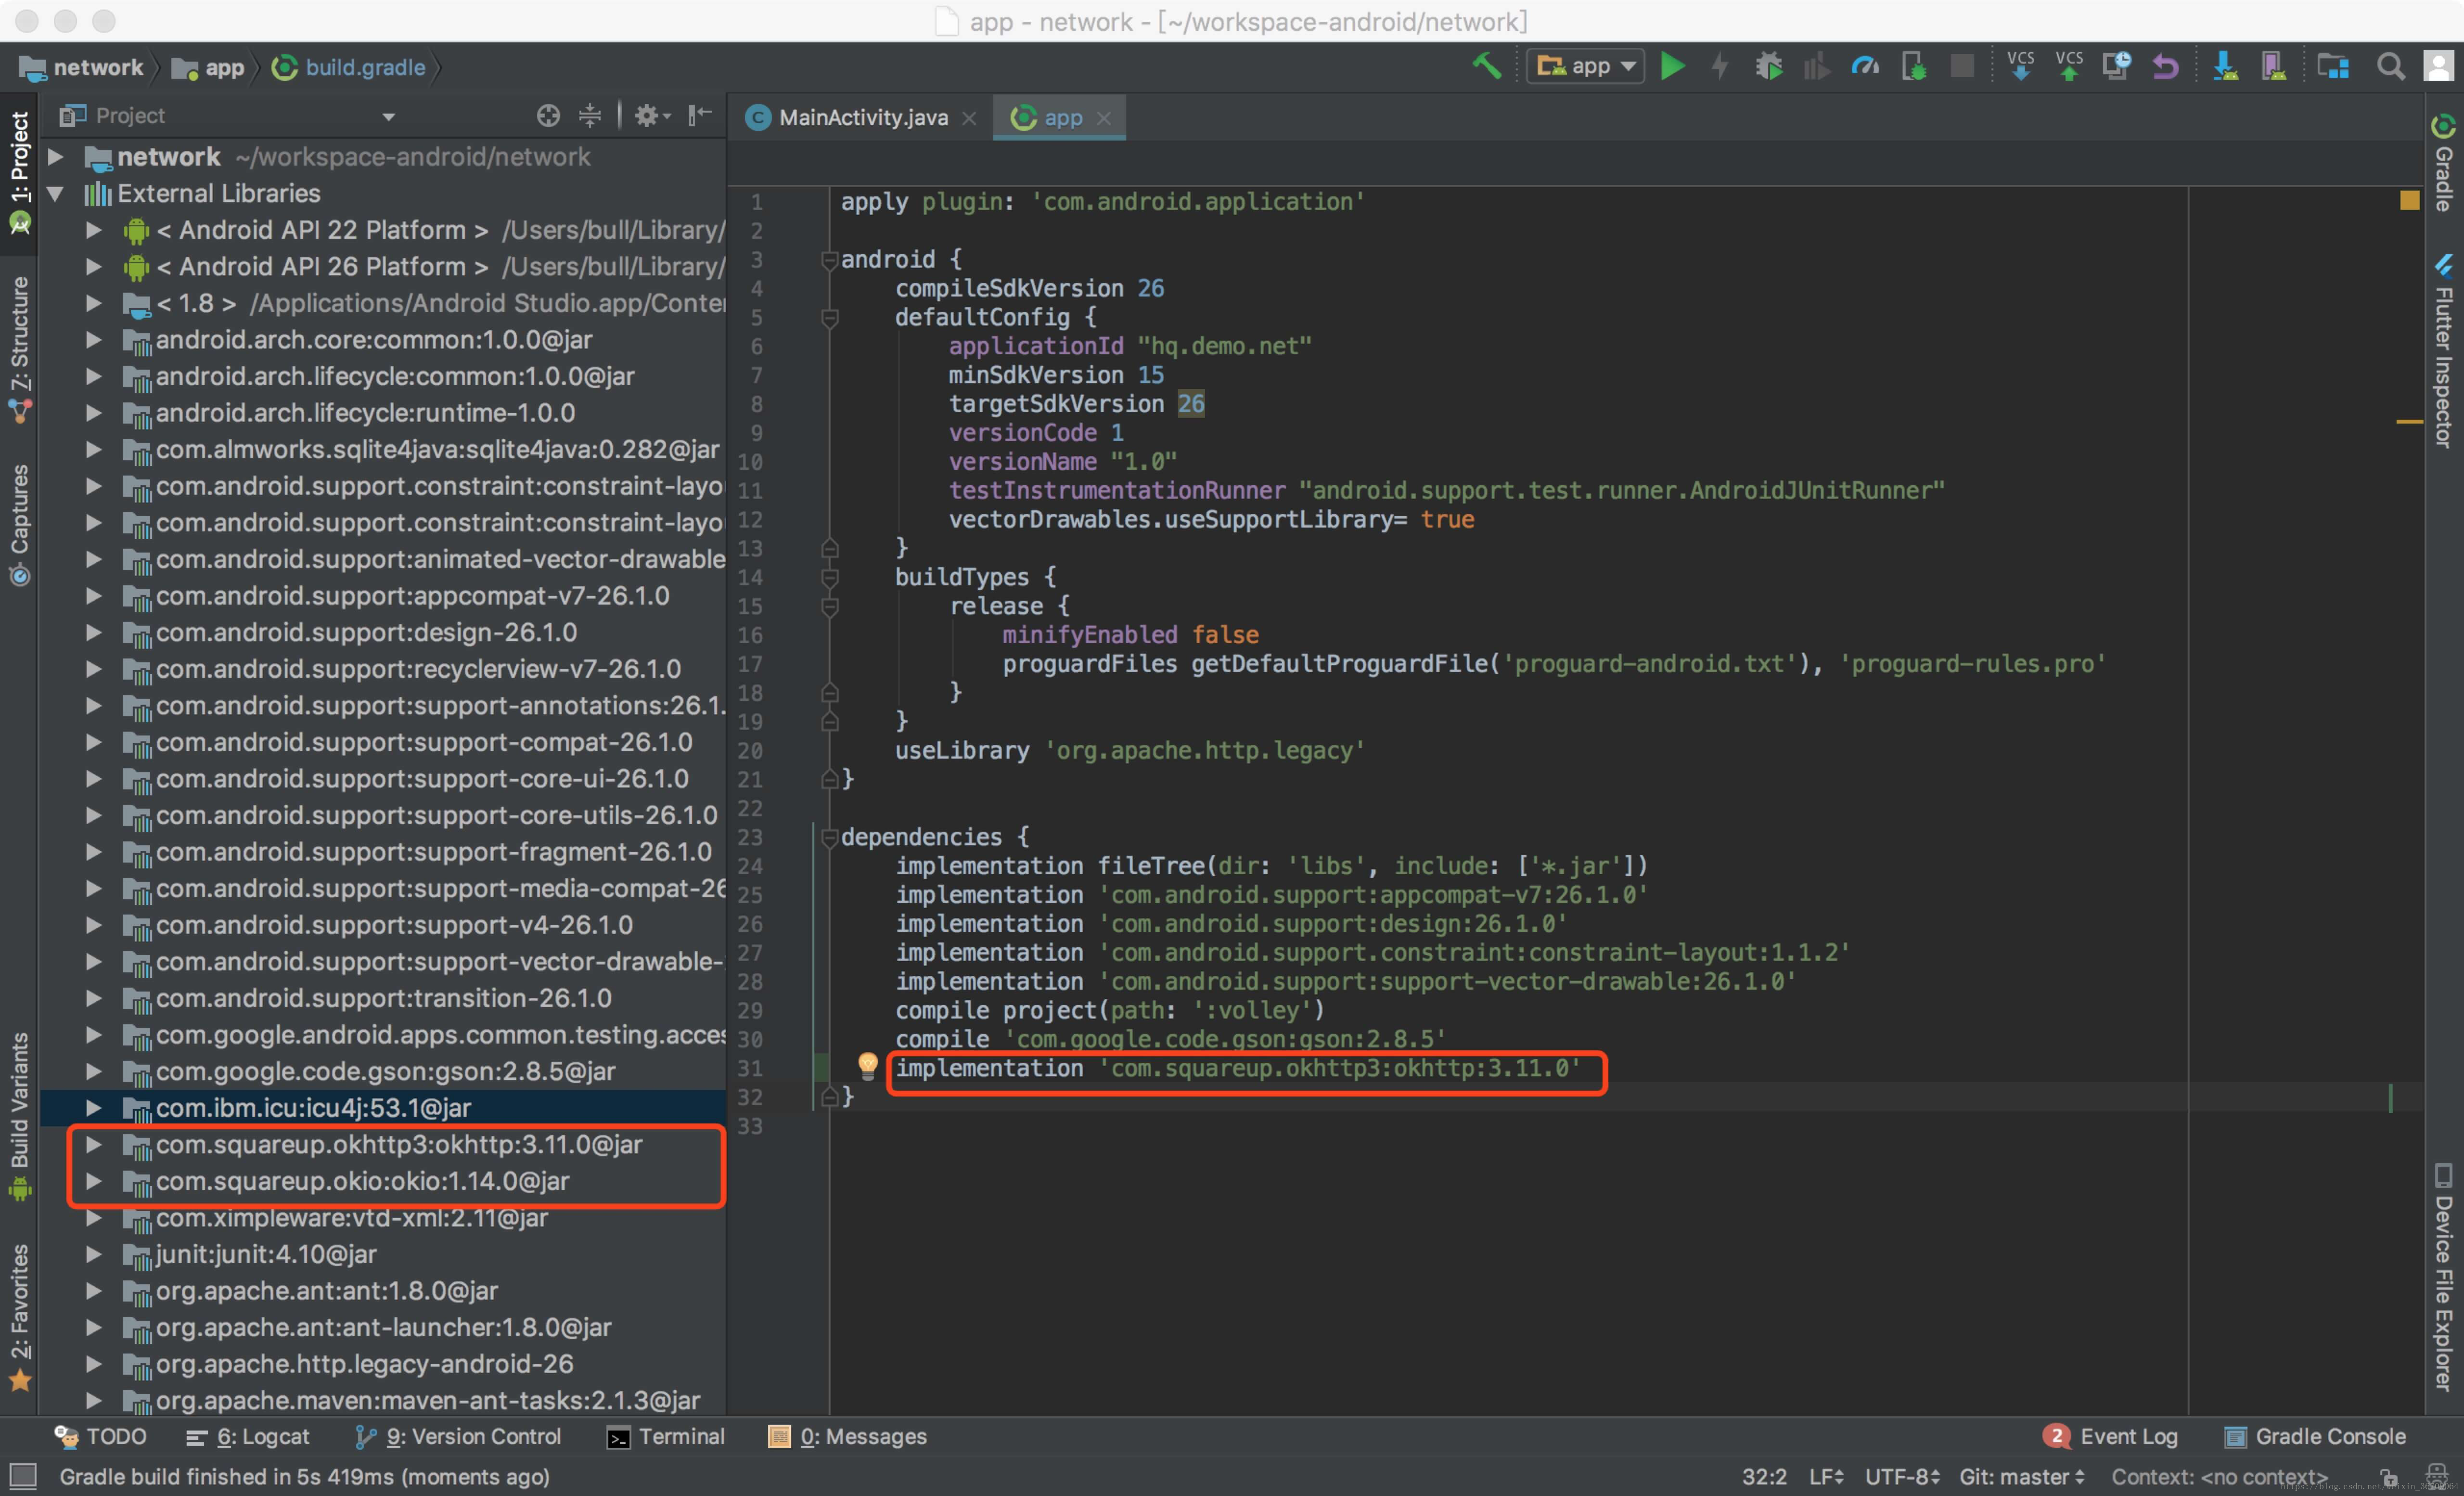Collapse all in the Project panel
The height and width of the screenshot is (1496, 2464).
tap(590, 116)
